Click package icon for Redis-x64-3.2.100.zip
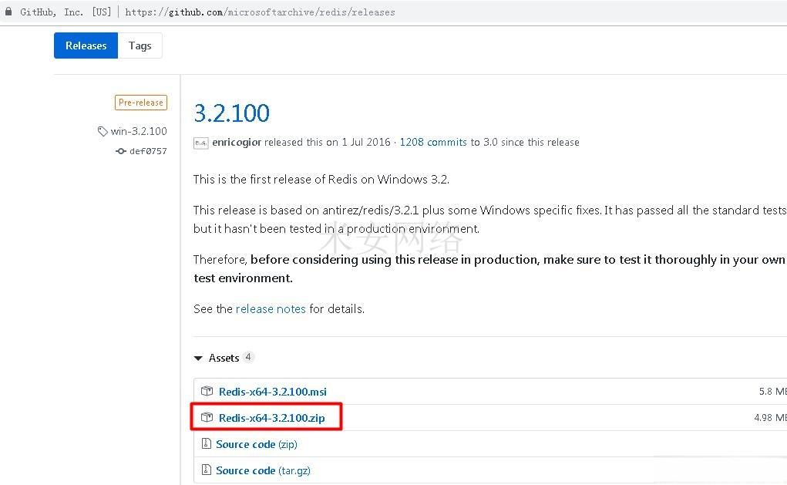The image size is (787, 485). 207,417
